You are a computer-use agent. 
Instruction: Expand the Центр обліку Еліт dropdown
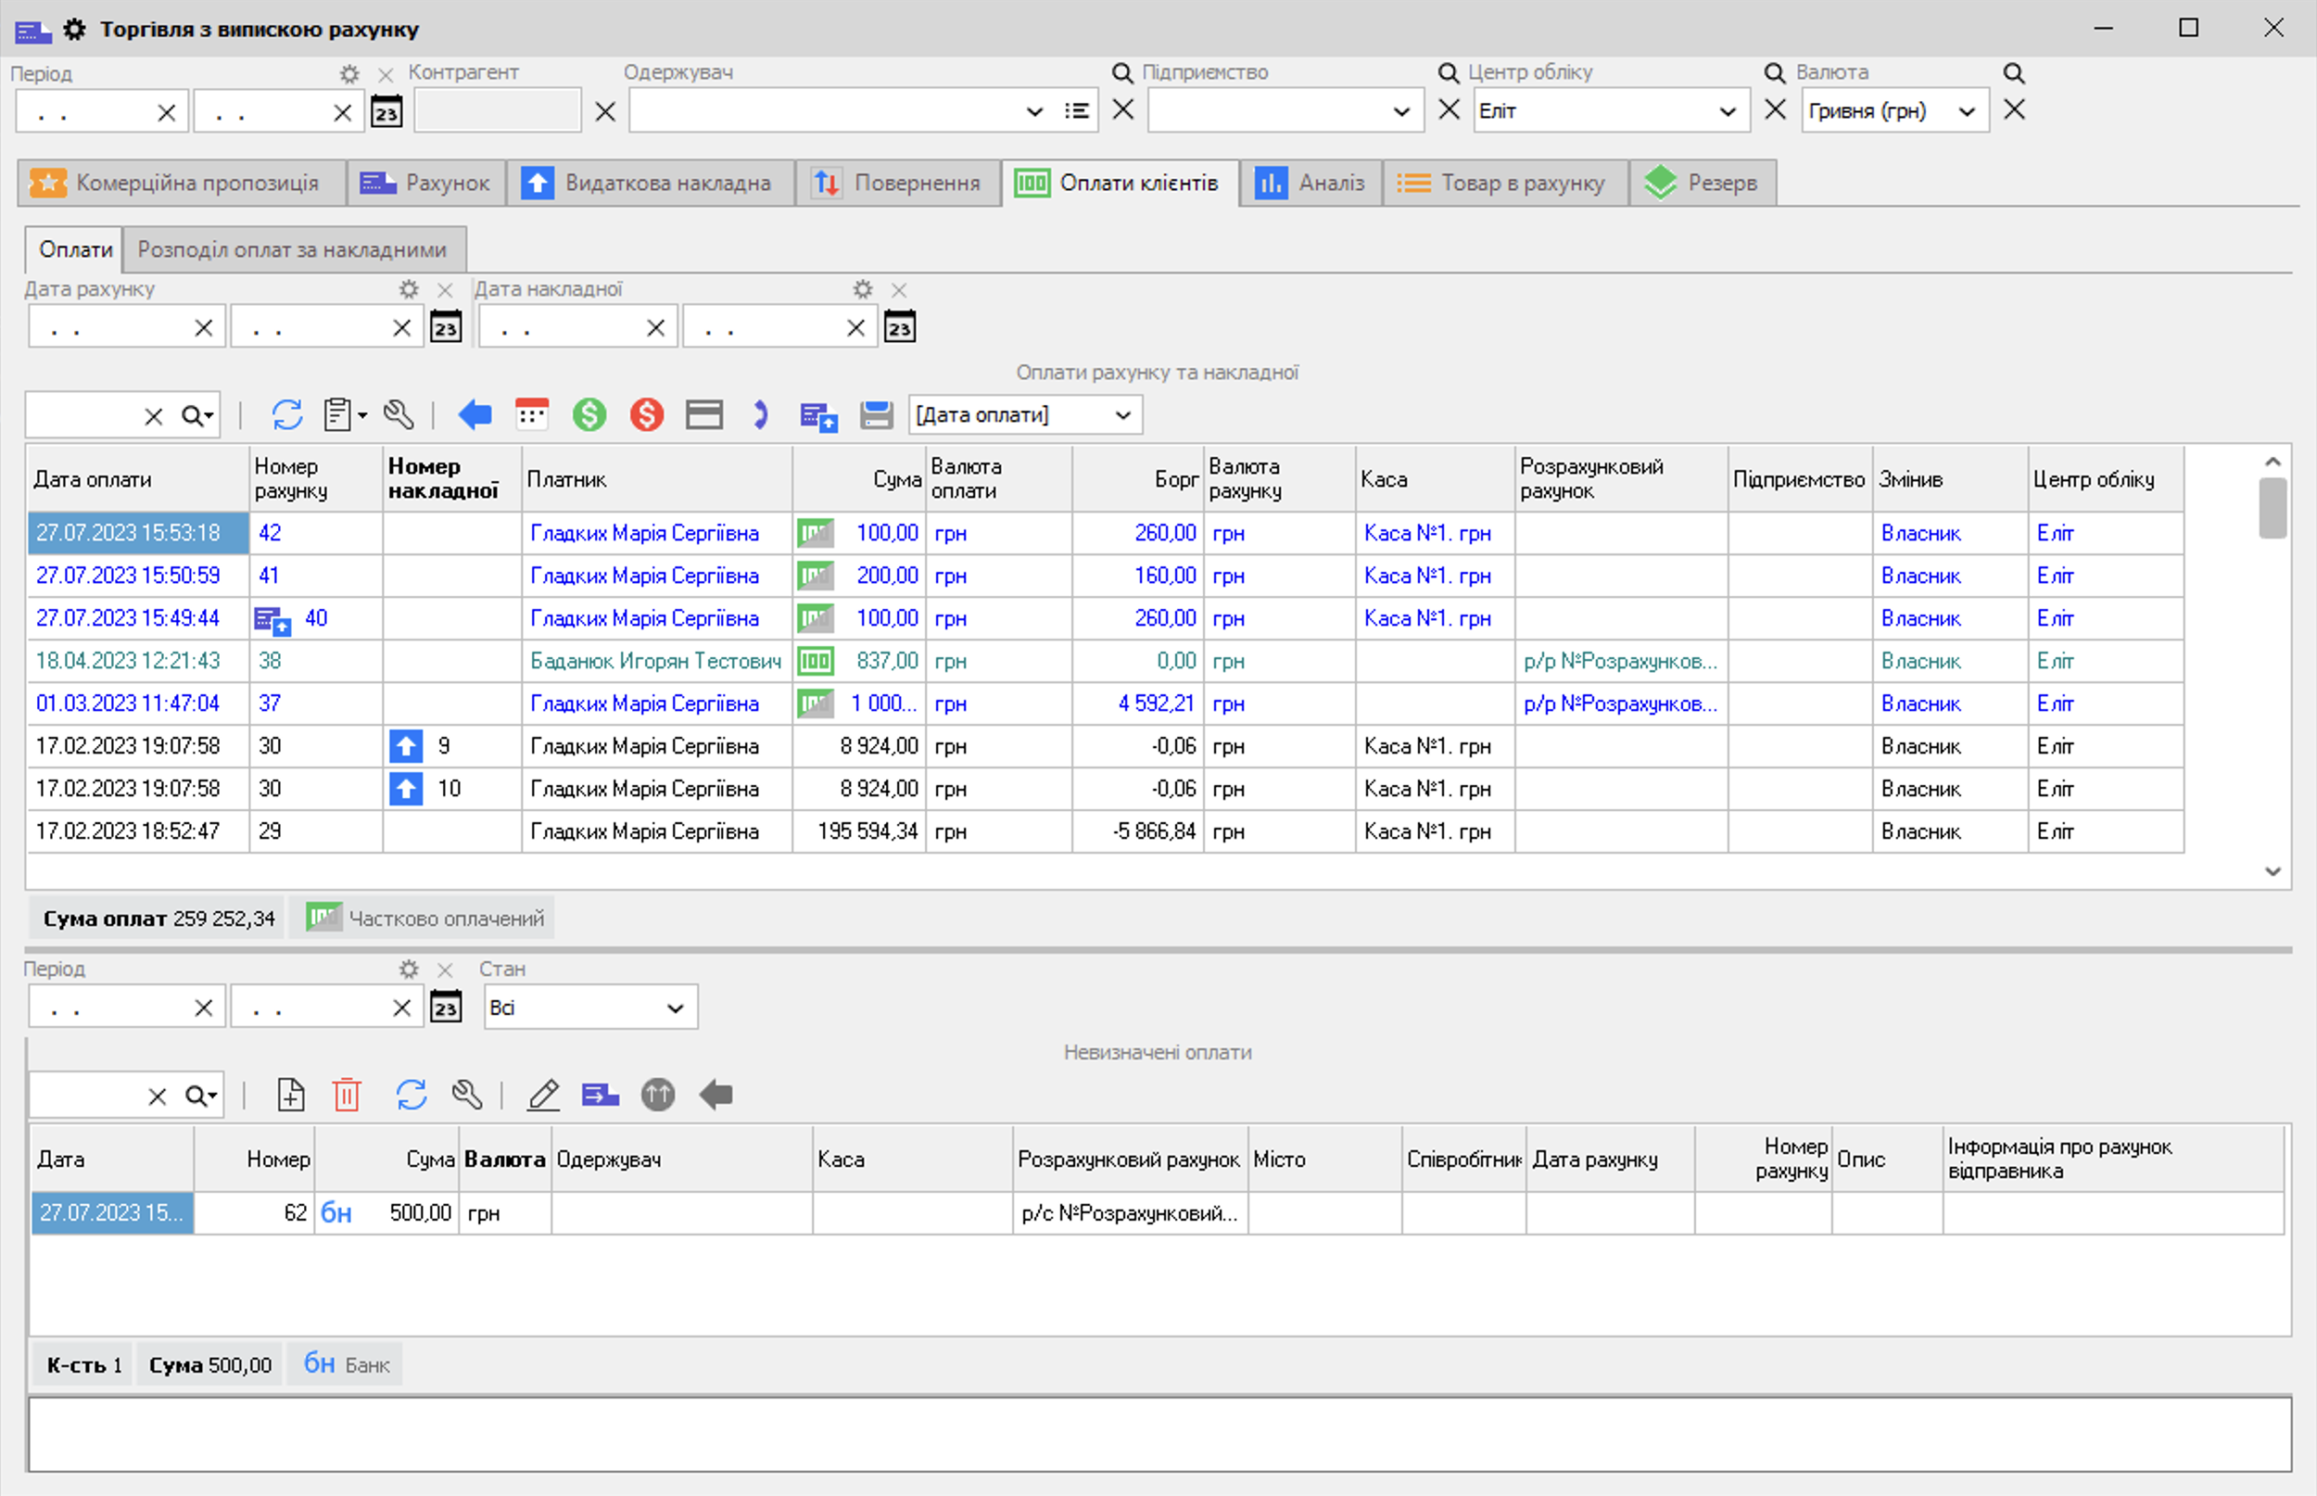[x=1727, y=112]
